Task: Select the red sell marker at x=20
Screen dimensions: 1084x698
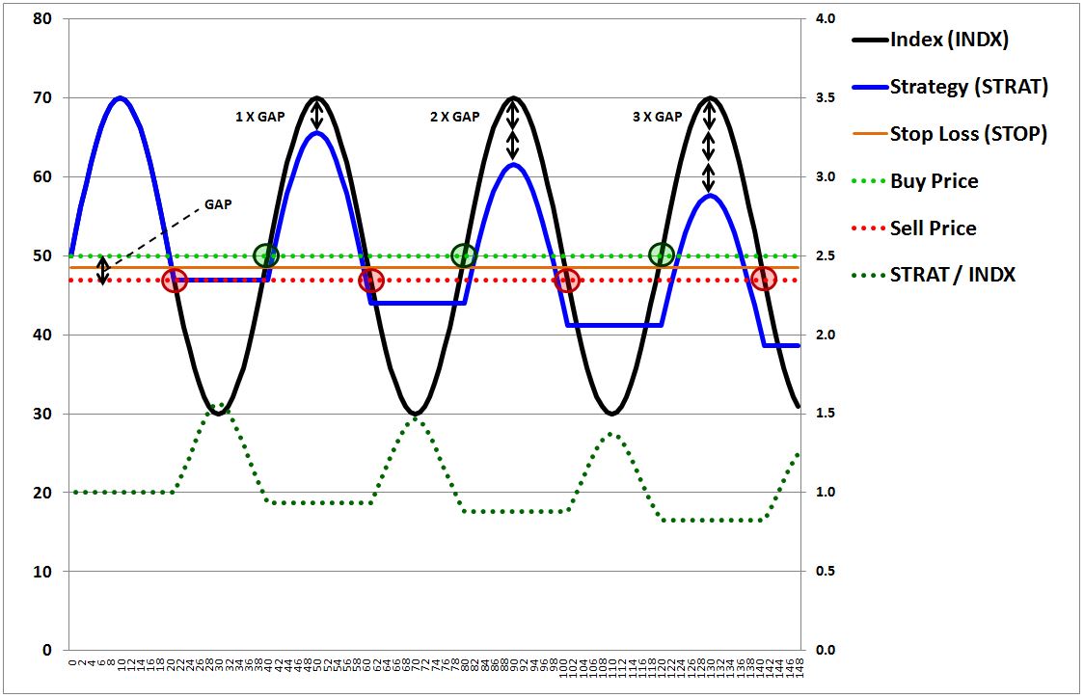Action: coord(175,281)
